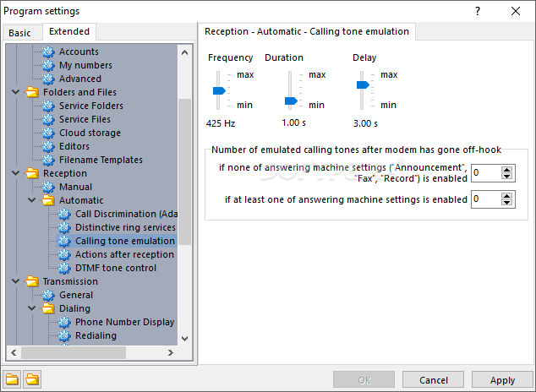This screenshot has height=392, width=536.
Task: Click the gear icon beside Redialing
Action: (64, 335)
